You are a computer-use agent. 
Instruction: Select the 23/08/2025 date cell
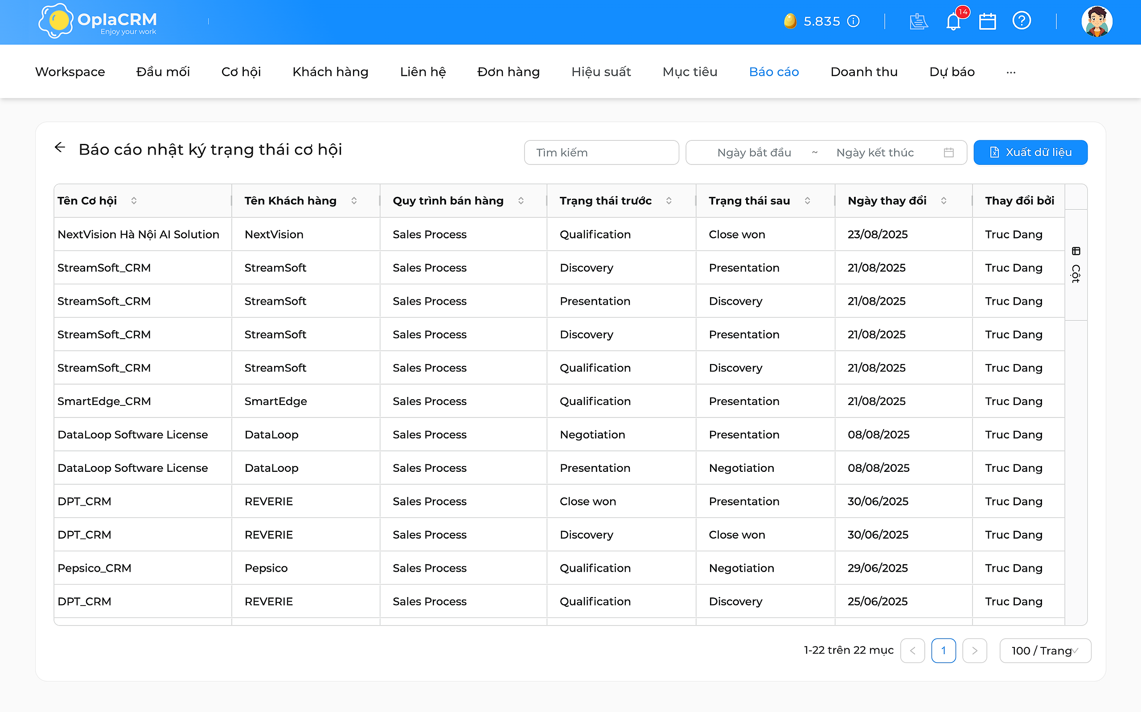point(903,234)
